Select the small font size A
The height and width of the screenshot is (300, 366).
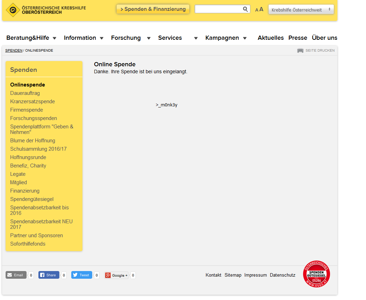point(257,10)
